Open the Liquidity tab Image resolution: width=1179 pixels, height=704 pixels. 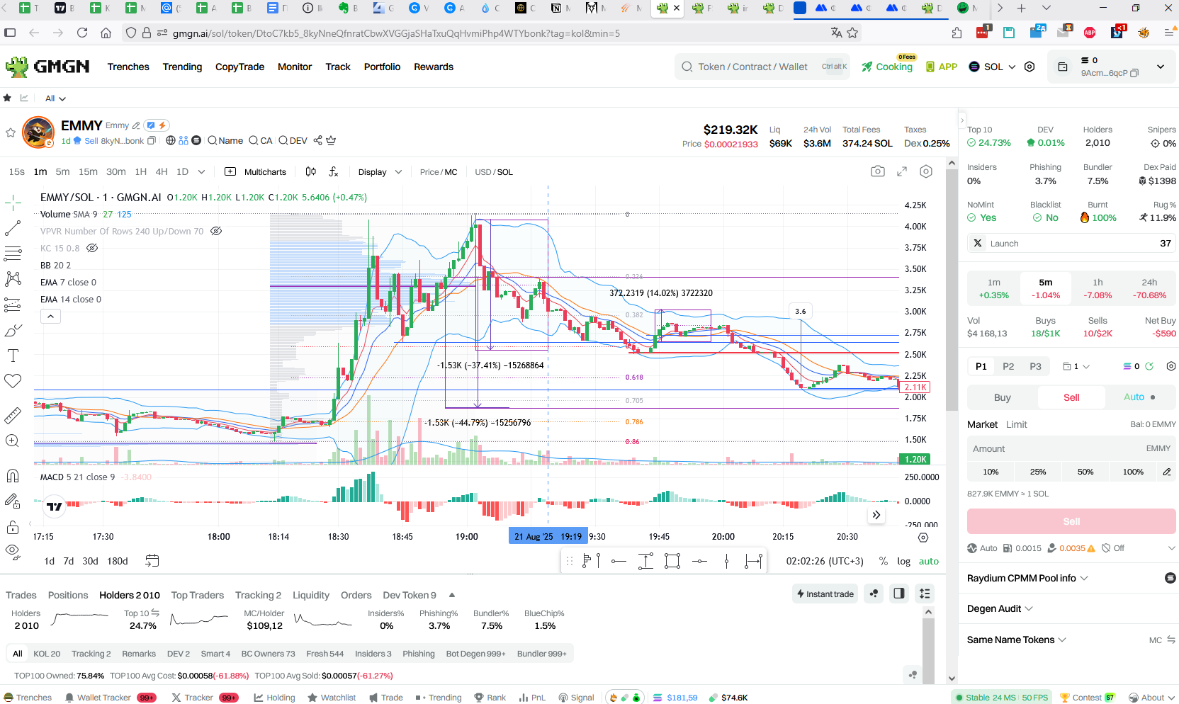click(311, 595)
